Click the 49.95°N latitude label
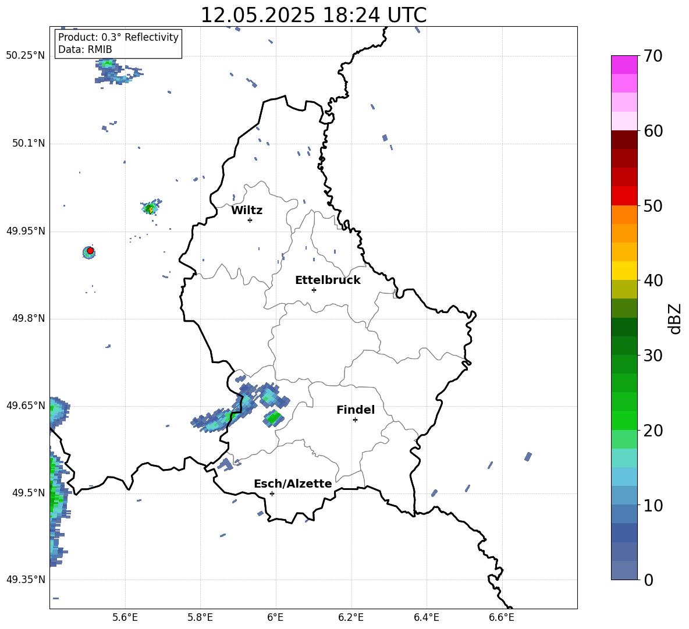 pyautogui.click(x=26, y=231)
